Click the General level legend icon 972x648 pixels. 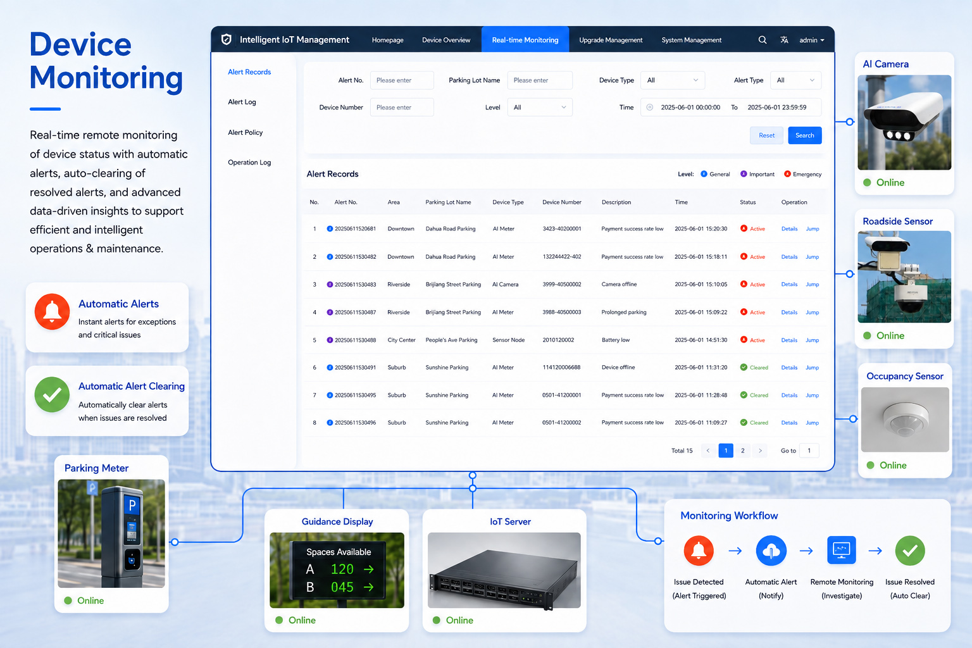[704, 174]
